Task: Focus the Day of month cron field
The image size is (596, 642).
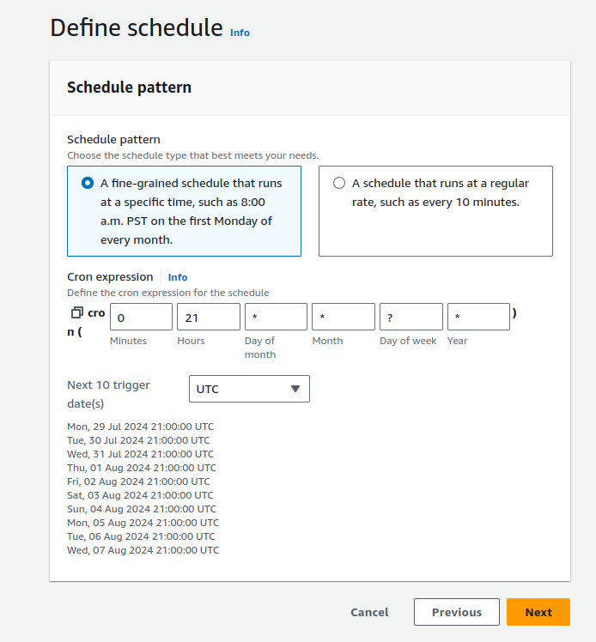Action: pos(276,317)
